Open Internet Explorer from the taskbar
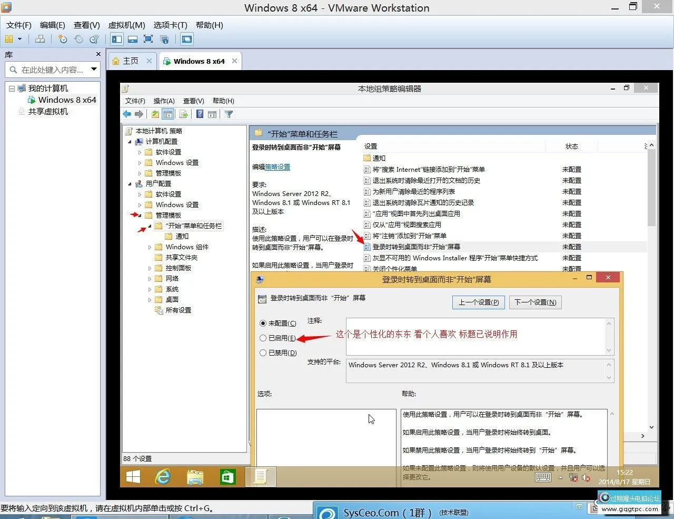Viewport: 674px width, 519px height. (163, 476)
